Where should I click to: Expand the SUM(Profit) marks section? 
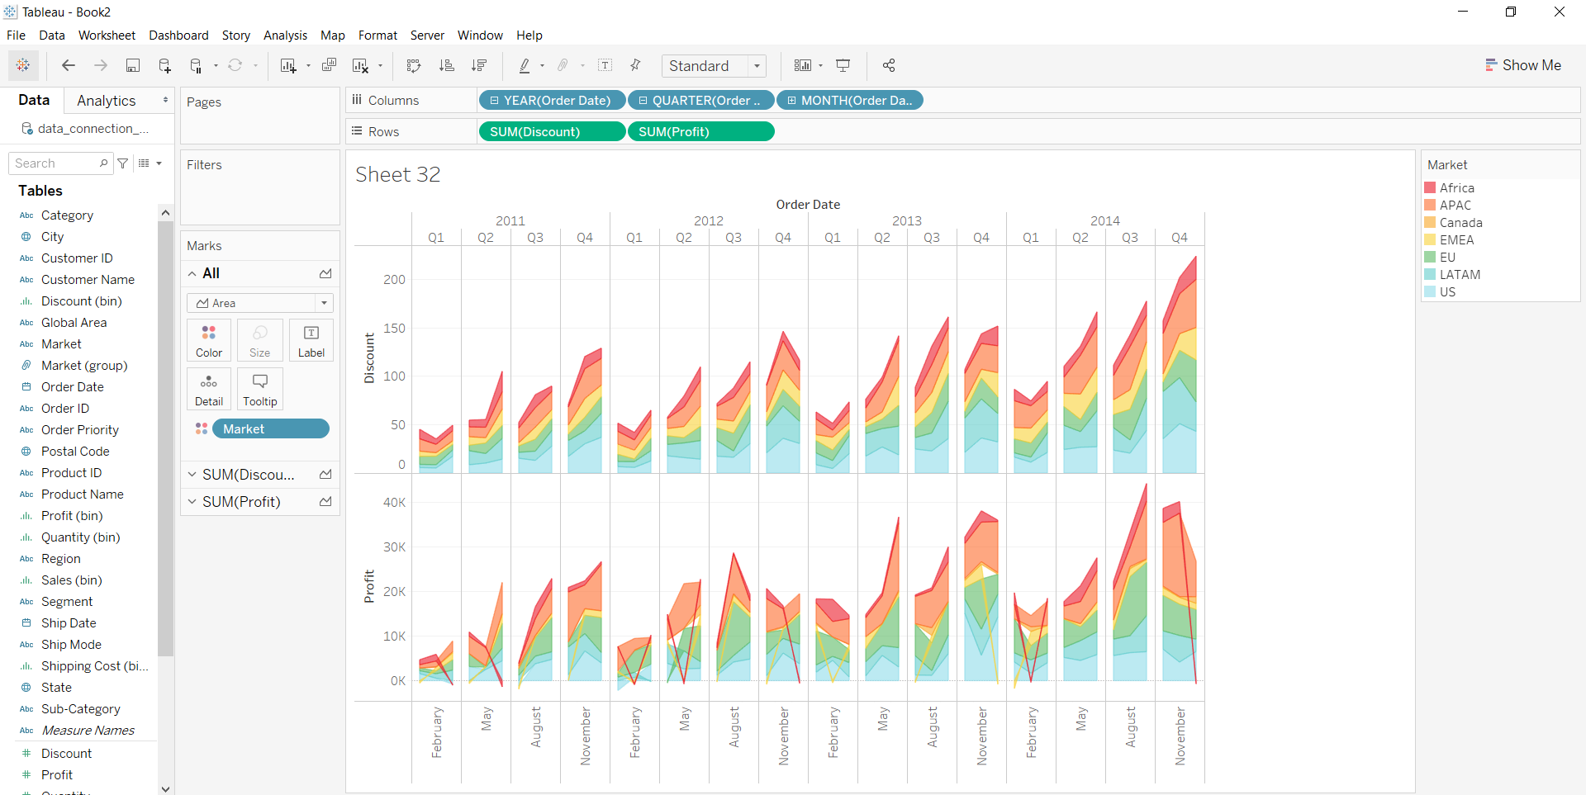(x=192, y=502)
